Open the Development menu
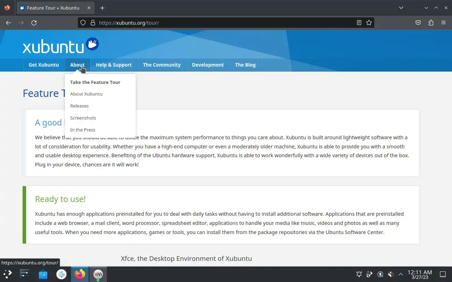 (x=208, y=65)
